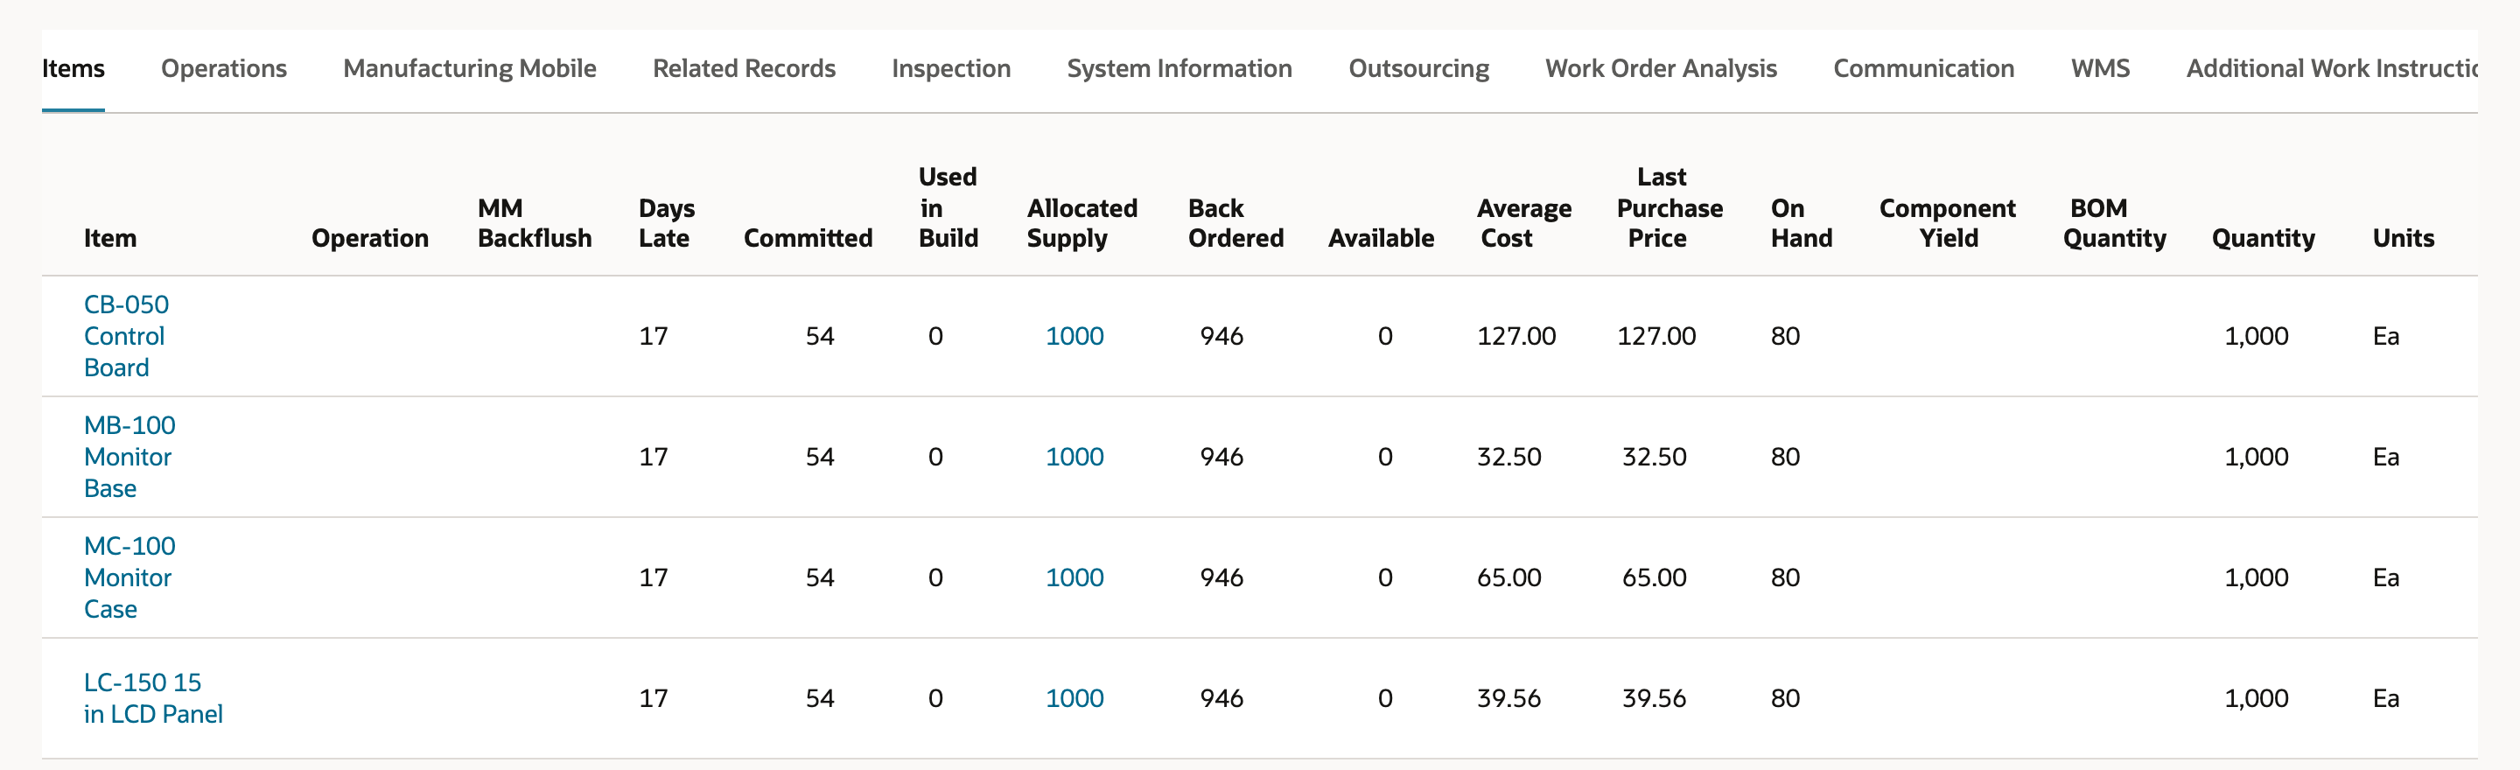
Task: Click average cost 127.00 for CB-050
Action: pyautogui.click(x=1515, y=336)
